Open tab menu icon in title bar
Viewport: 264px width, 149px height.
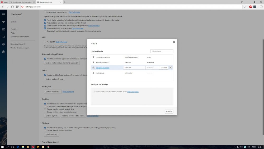click(242, 2)
